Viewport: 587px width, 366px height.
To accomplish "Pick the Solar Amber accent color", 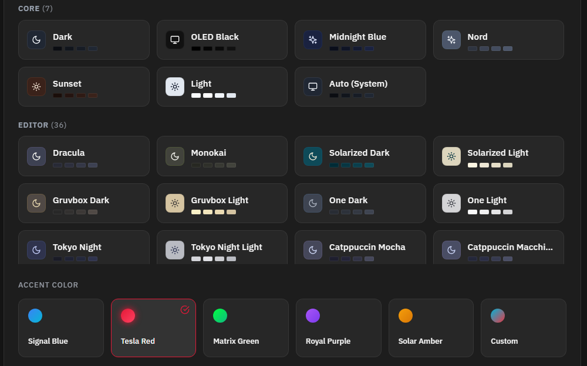I will pyautogui.click(x=431, y=328).
